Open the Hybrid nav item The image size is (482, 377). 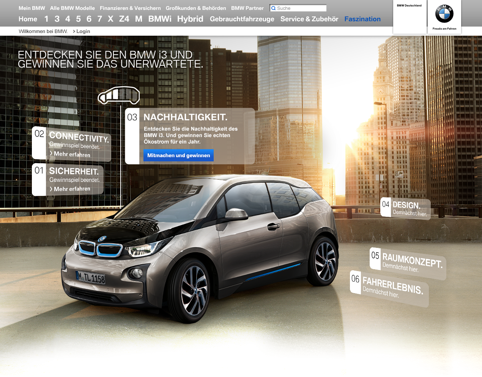point(190,19)
